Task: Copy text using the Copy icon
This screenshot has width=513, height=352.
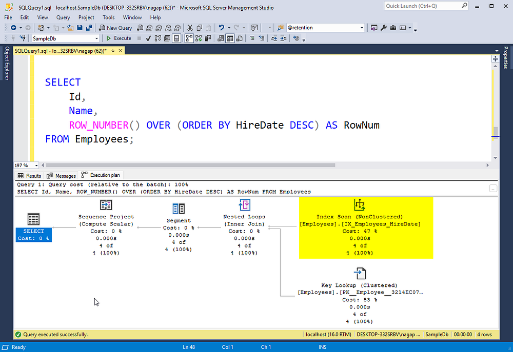Action: pos(199,27)
